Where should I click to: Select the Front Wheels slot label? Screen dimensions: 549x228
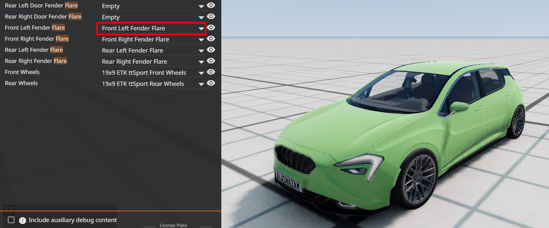[22, 72]
